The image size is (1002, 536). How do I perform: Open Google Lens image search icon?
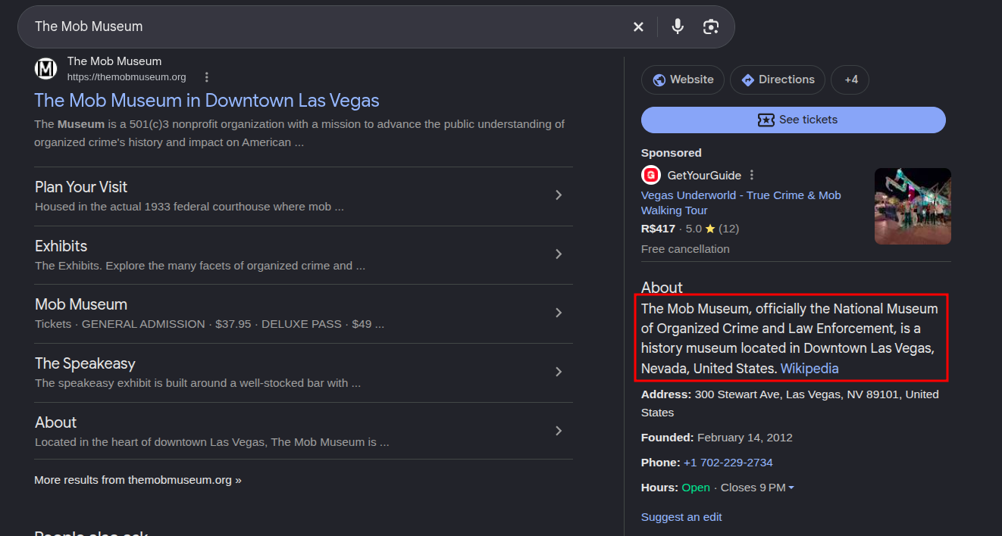[x=711, y=26]
